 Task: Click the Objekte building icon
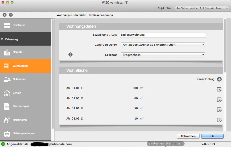[x=7, y=52]
